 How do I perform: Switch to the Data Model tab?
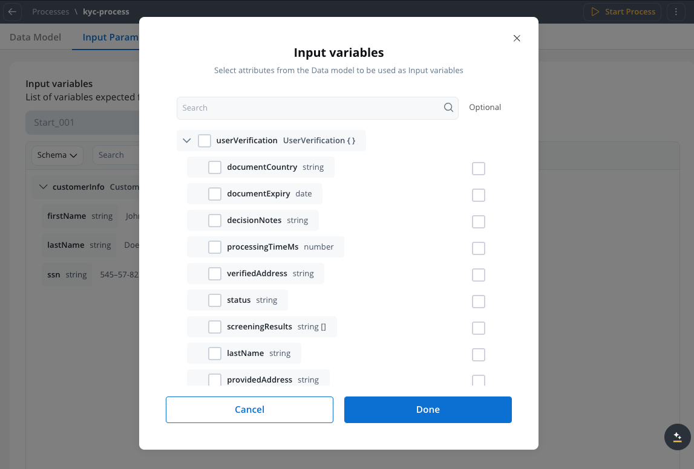(x=35, y=37)
